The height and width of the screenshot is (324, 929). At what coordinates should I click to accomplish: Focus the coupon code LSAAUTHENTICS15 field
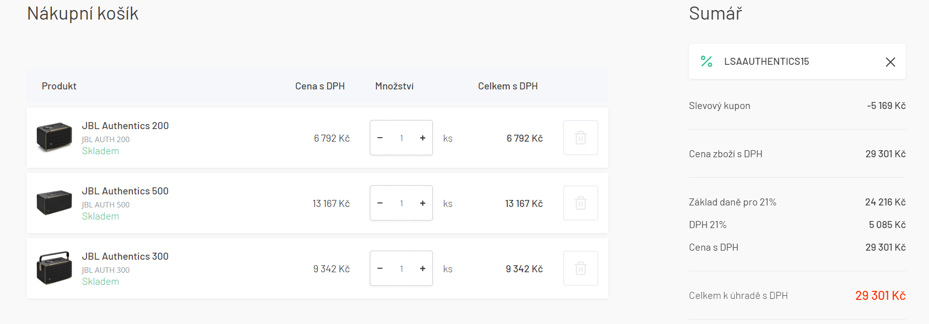[x=795, y=61]
